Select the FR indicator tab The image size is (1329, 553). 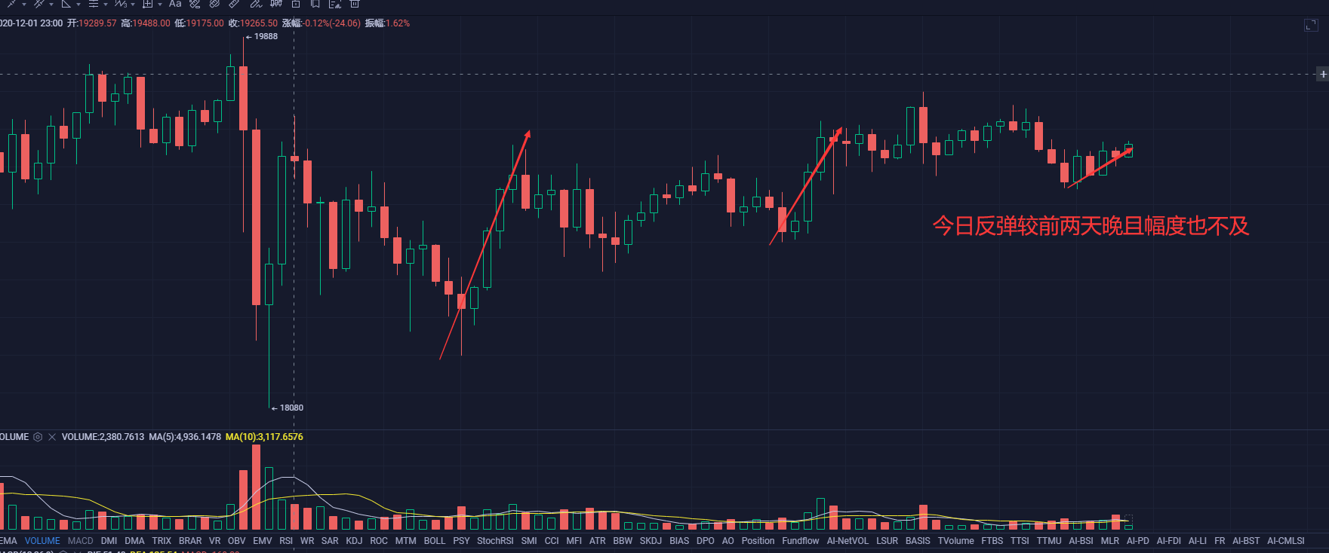(x=1220, y=541)
